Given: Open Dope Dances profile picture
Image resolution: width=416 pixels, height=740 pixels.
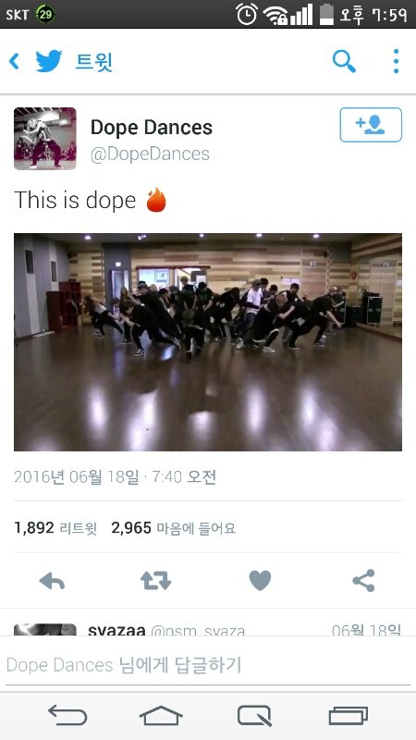Looking at the screenshot, I should point(44,138).
